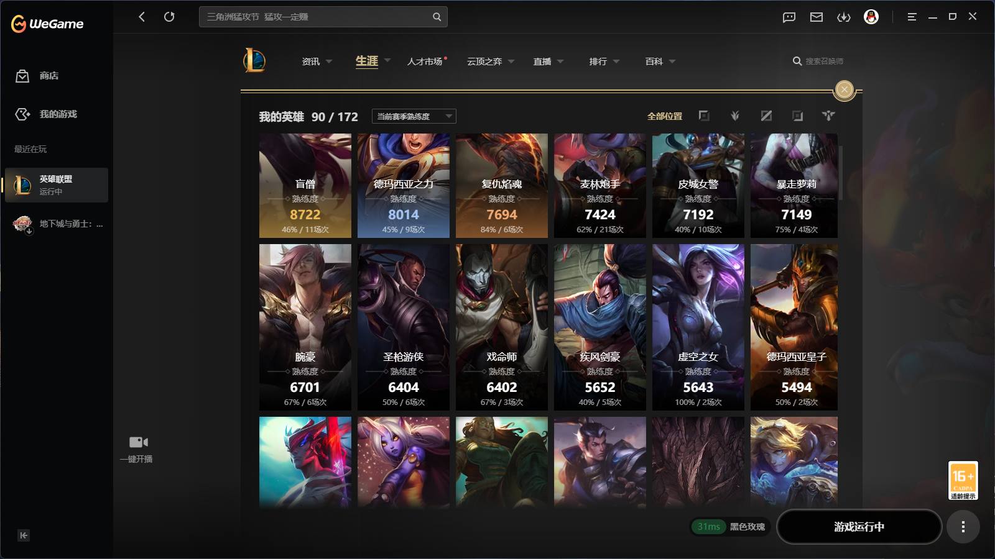Open the three-dot more options button
Screen dimensions: 995x559
coord(963,527)
